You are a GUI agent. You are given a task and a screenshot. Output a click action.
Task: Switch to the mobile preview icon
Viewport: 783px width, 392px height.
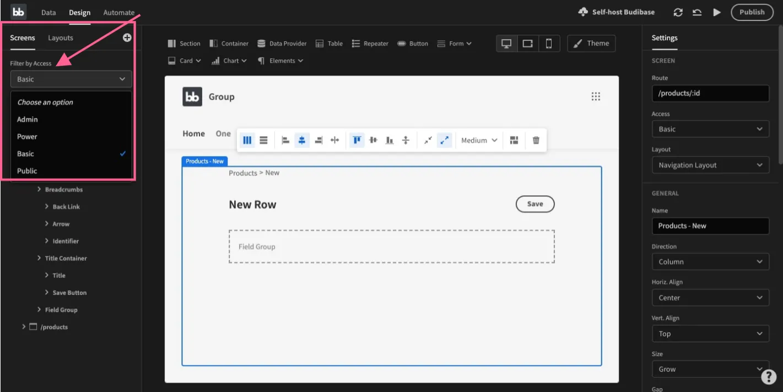549,44
